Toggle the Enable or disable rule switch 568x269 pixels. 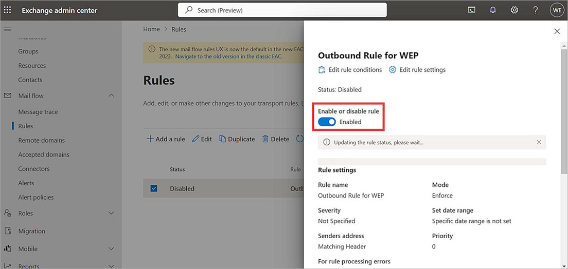tap(327, 122)
